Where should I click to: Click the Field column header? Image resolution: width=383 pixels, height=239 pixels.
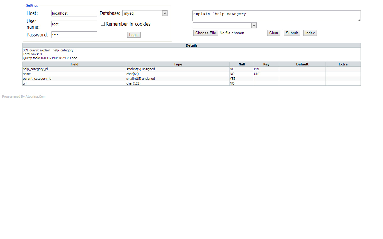[x=75, y=64]
